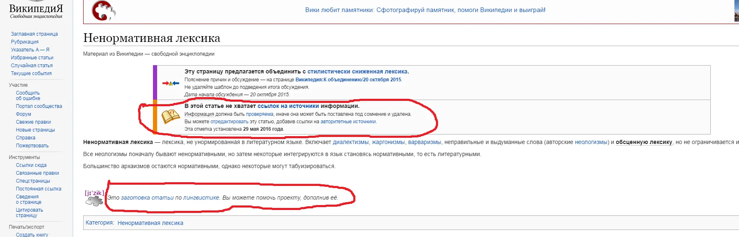This screenshot has height=237, width=739.
Task: Click the article title Ненормативная лексика
Action: tap(152, 38)
